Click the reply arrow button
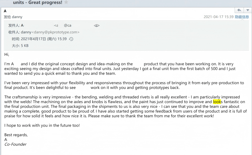 coord(239,10)
